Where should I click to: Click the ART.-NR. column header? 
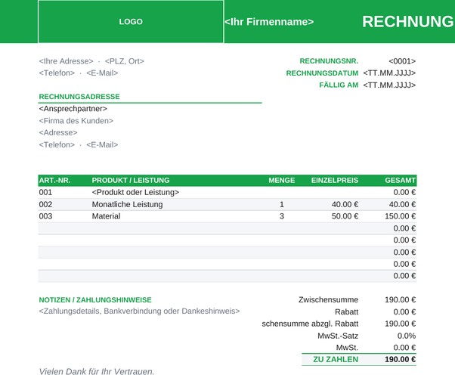click(54, 180)
